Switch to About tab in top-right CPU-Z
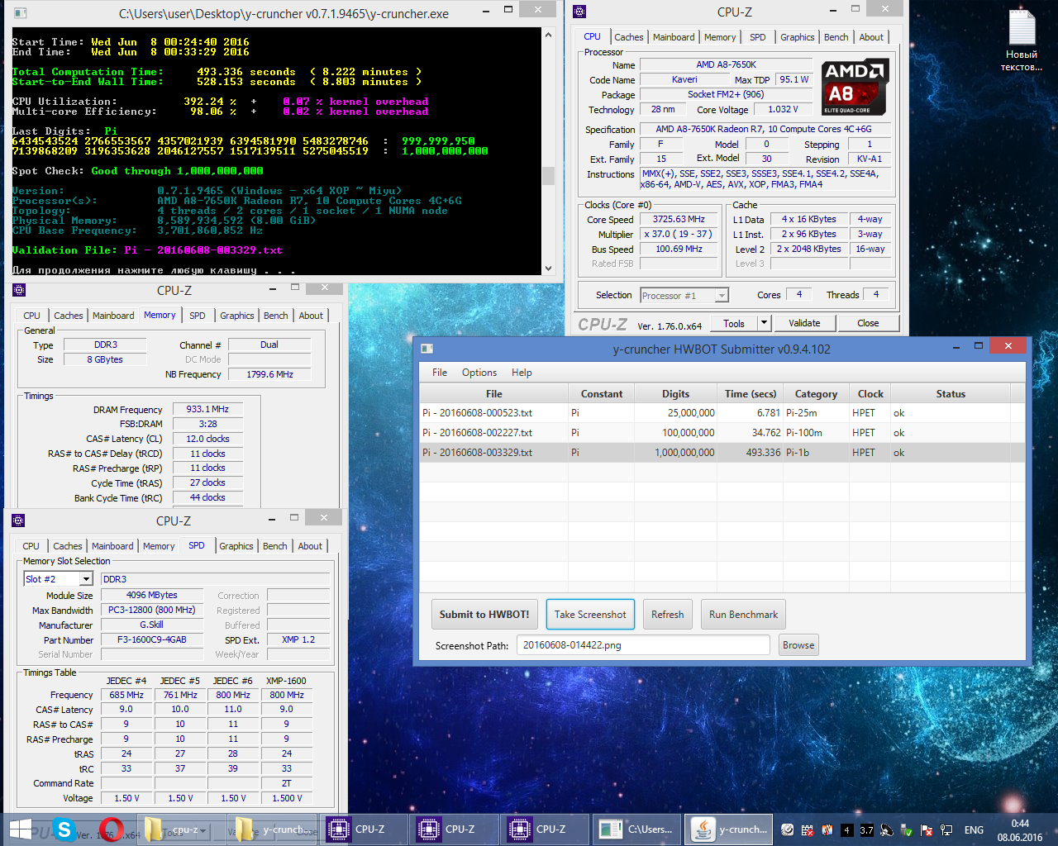1058x846 pixels. click(x=870, y=37)
